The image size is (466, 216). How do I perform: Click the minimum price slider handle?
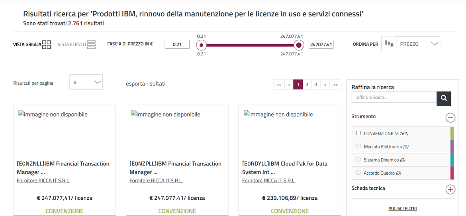202,45
